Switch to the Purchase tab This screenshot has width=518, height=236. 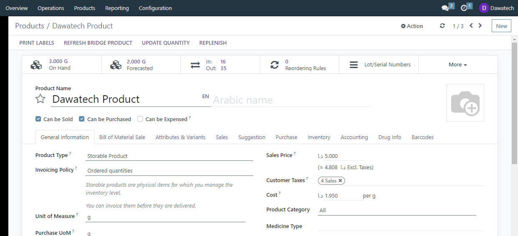pos(287,137)
